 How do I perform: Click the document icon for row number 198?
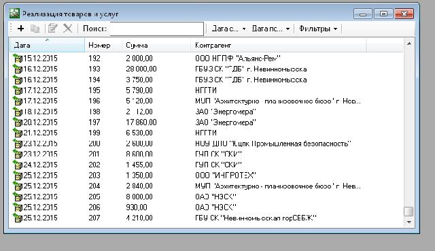pos(18,112)
